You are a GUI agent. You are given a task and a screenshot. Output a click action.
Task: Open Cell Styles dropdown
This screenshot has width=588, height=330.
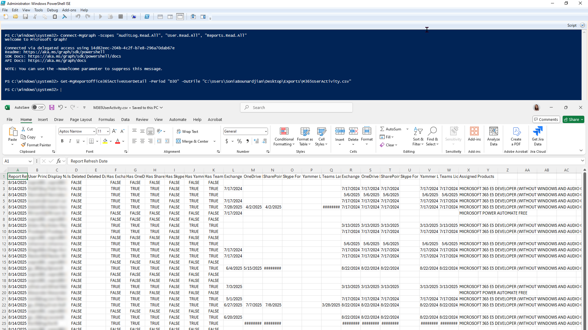[321, 137]
